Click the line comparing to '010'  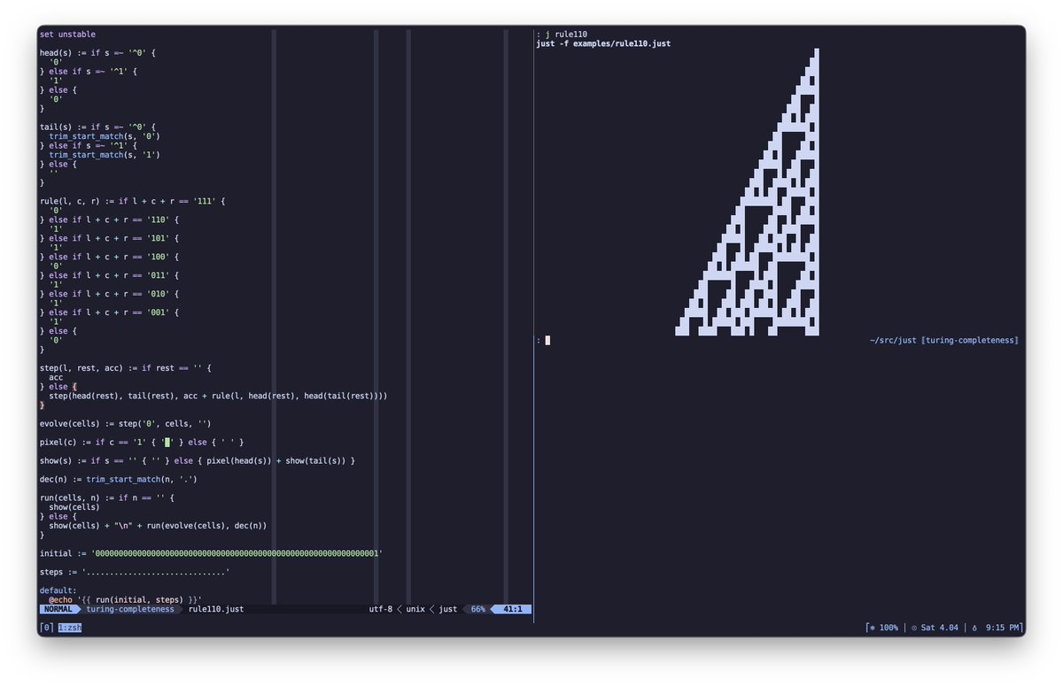[109, 294]
